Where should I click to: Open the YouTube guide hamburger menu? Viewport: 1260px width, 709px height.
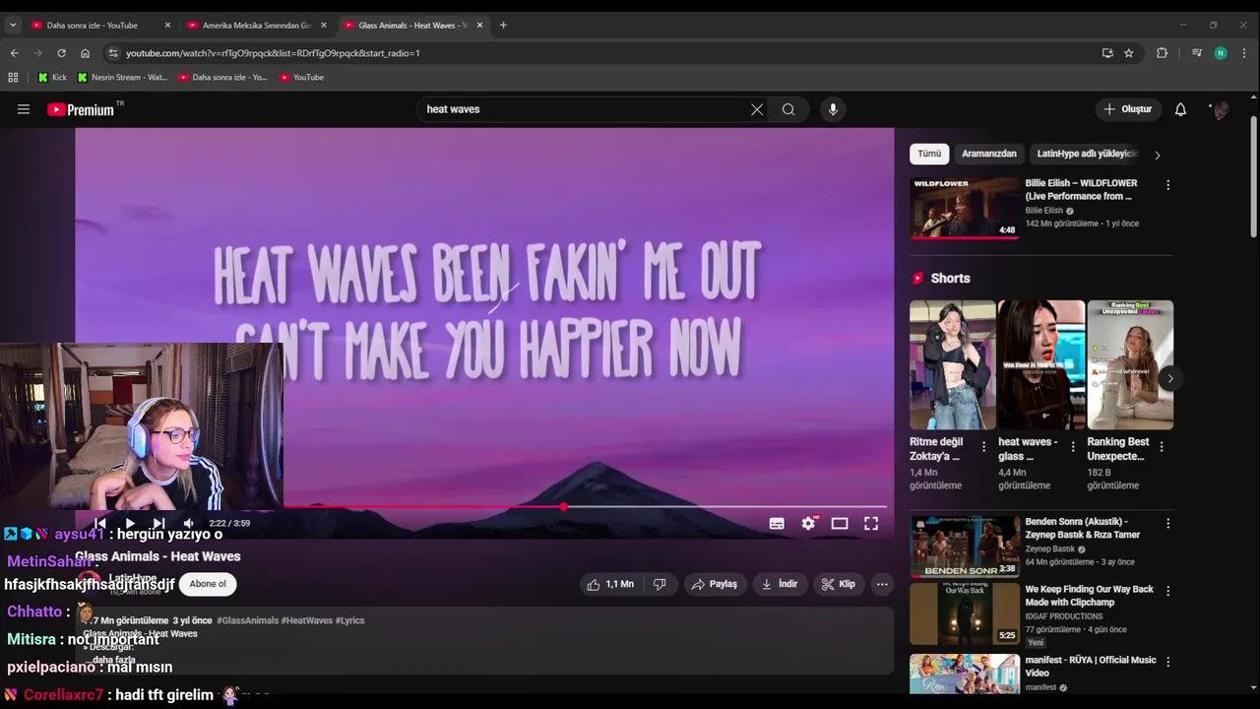click(24, 109)
